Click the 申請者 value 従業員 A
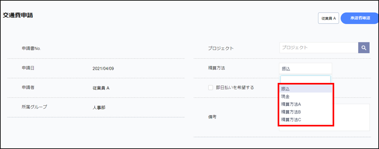Image resolution: width=379 pixels, height=149 pixels. (x=101, y=88)
